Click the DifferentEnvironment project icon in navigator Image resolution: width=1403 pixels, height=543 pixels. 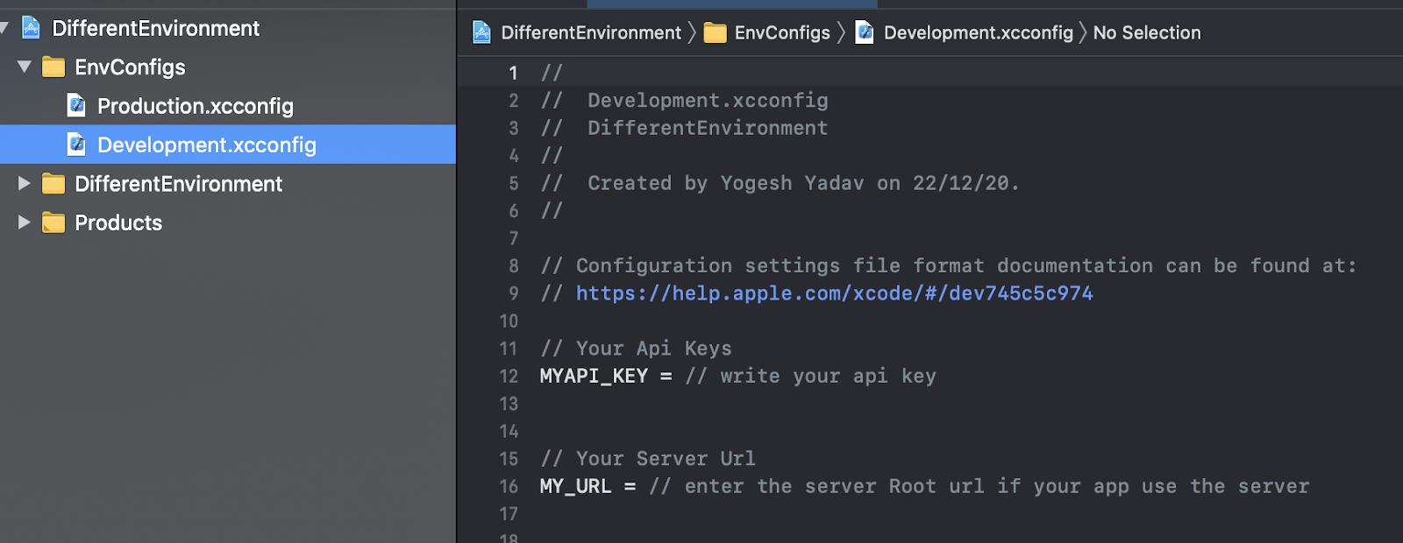(x=31, y=28)
